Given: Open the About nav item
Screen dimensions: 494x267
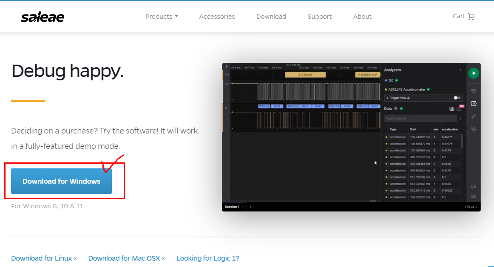Looking at the screenshot, I should click(x=362, y=17).
